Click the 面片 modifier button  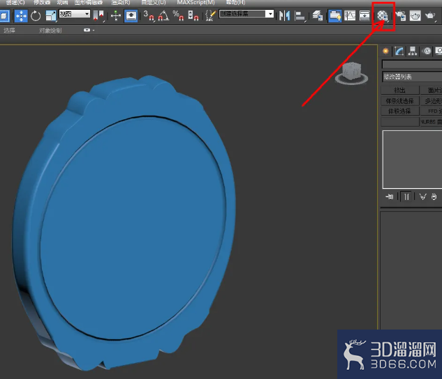tap(432, 91)
